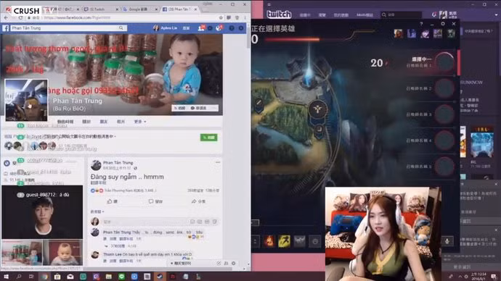Open Steam from the taskbar
This screenshot has height=281, width=501.
[x=160, y=277]
